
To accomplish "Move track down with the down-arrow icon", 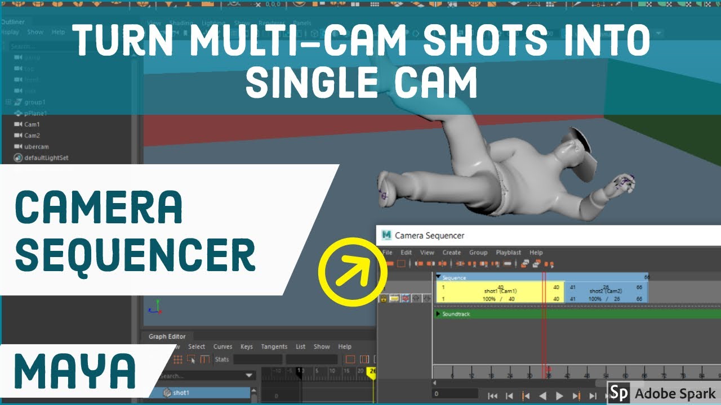I will (x=427, y=298).
